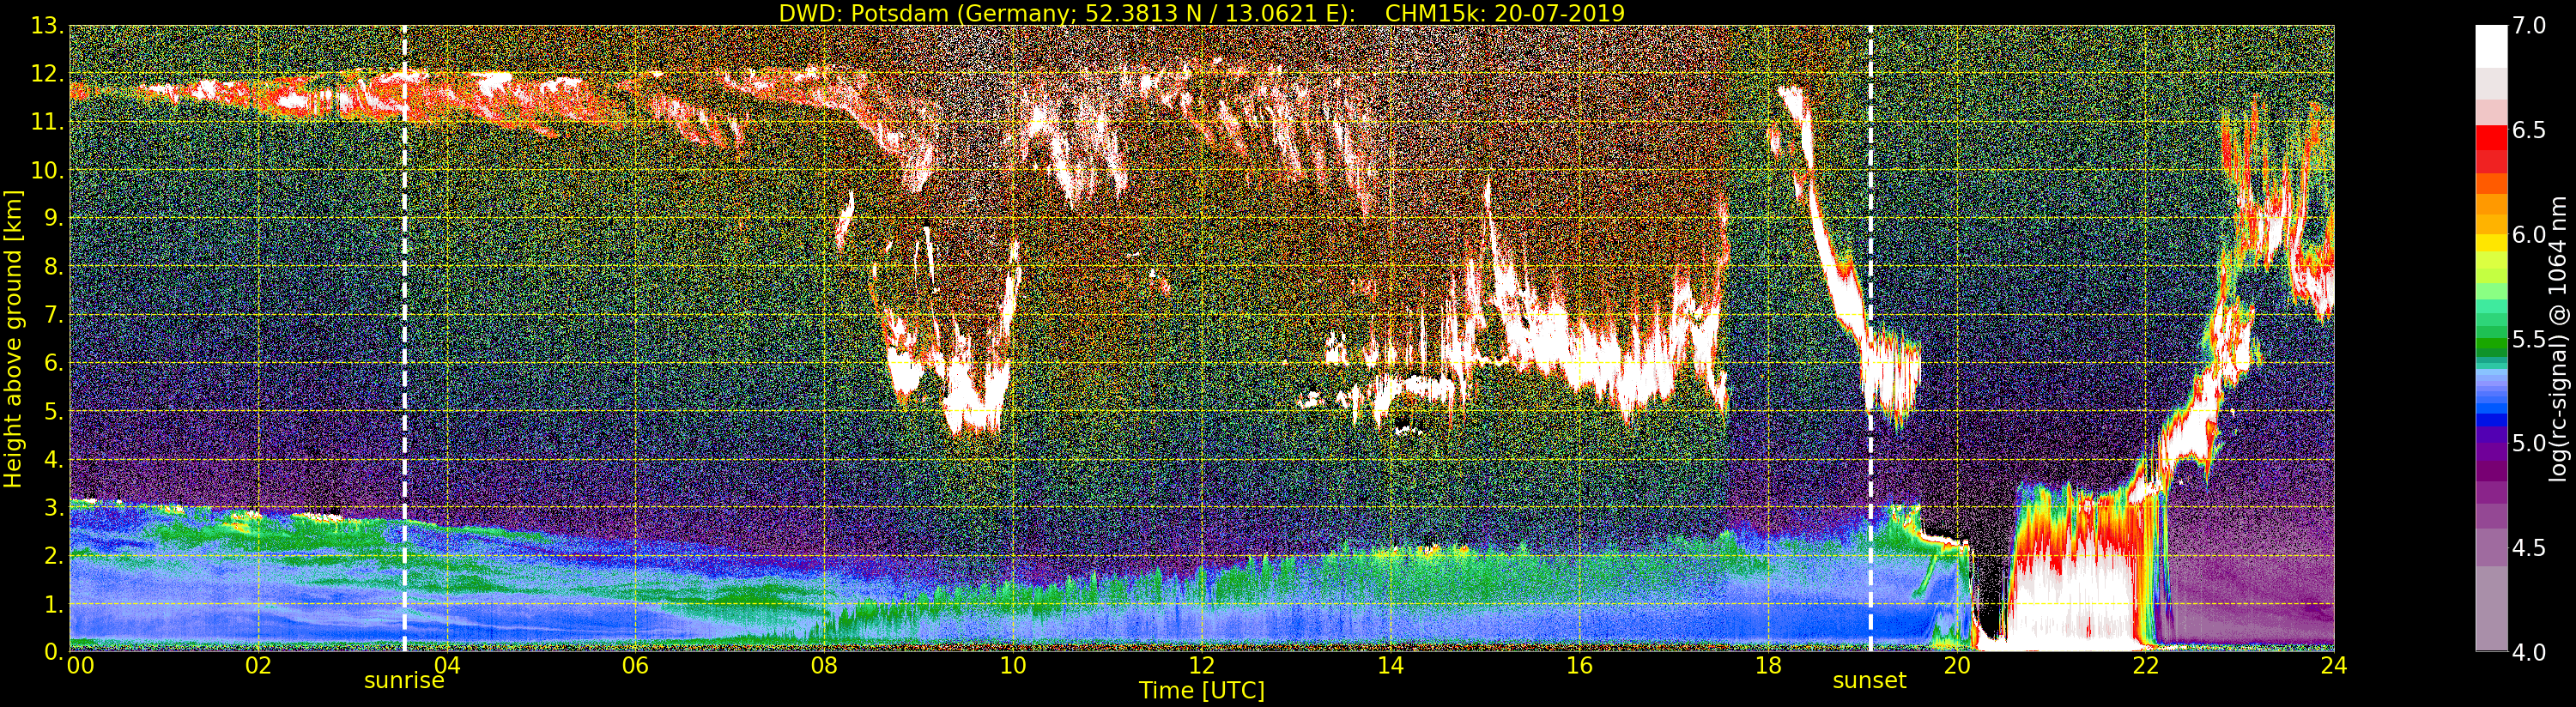
Task: Click the x-axis tick label '10'
Action: click(1013, 665)
